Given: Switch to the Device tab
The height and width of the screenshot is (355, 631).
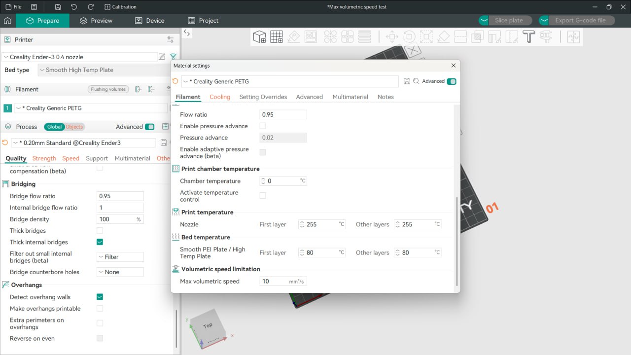Looking at the screenshot, I should [x=149, y=21].
